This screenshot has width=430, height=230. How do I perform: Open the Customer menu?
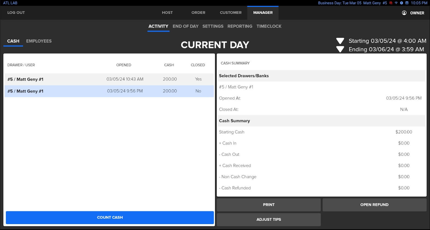(x=231, y=13)
